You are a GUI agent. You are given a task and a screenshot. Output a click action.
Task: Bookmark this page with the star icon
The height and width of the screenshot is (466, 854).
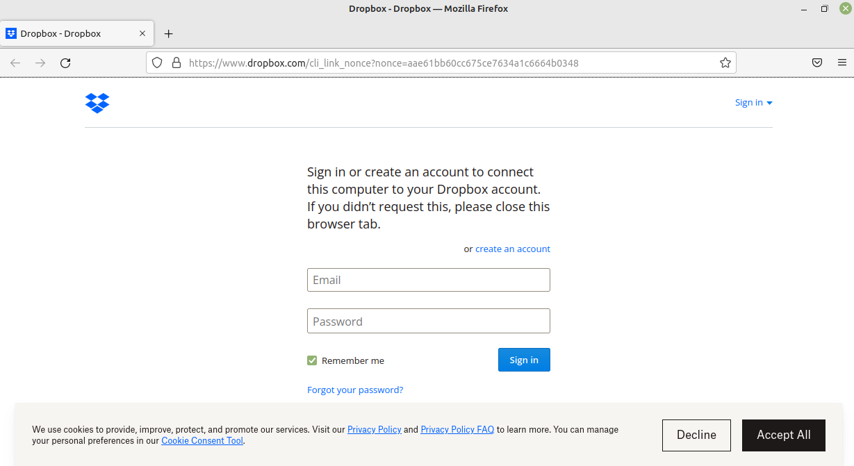pos(725,63)
